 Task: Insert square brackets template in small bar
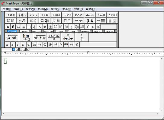[x=61, y=27]
